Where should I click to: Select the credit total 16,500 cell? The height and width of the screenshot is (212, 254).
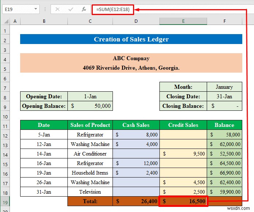[183, 201]
